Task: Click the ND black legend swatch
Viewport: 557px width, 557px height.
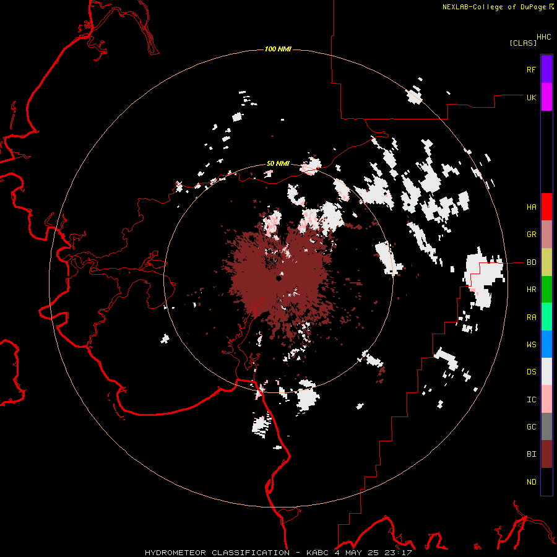Action: (x=546, y=481)
